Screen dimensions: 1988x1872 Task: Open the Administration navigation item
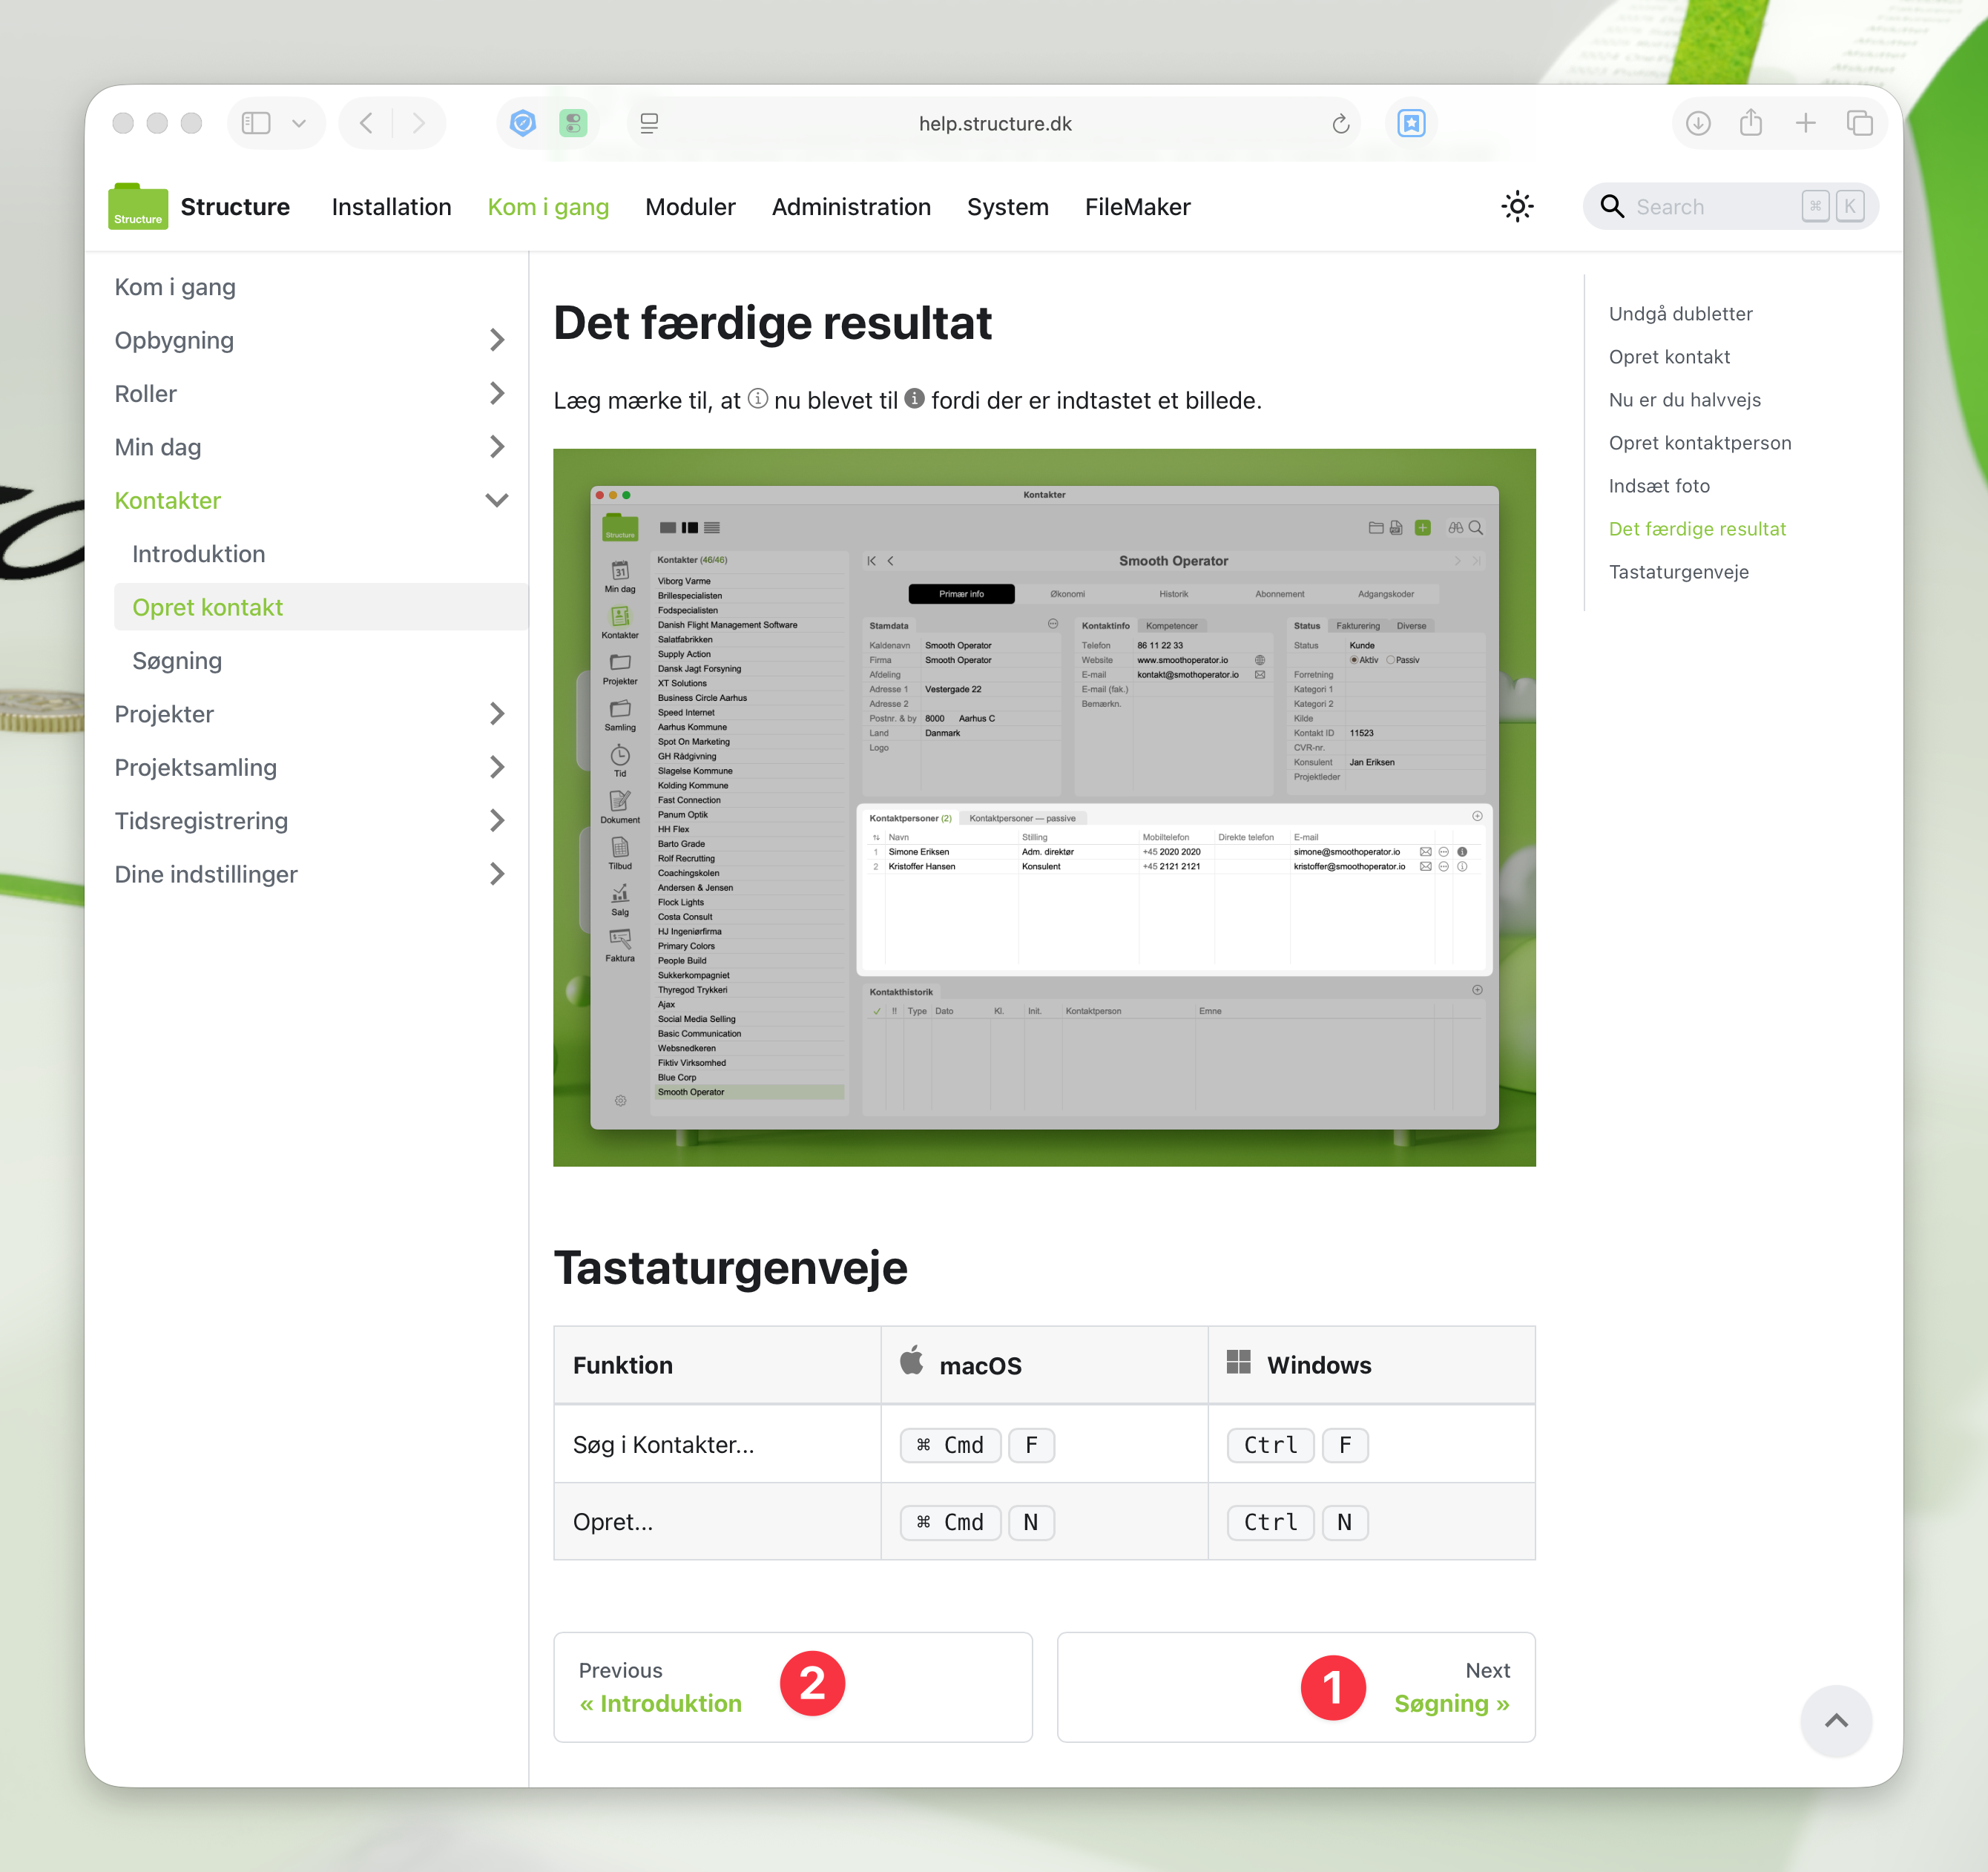pyautogui.click(x=850, y=207)
